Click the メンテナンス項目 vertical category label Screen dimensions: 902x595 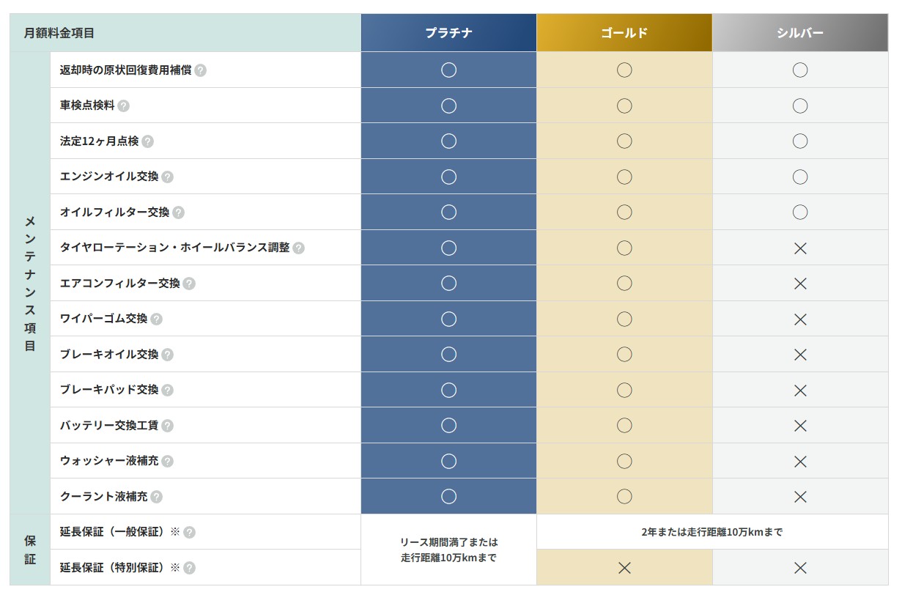tap(30, 283)
